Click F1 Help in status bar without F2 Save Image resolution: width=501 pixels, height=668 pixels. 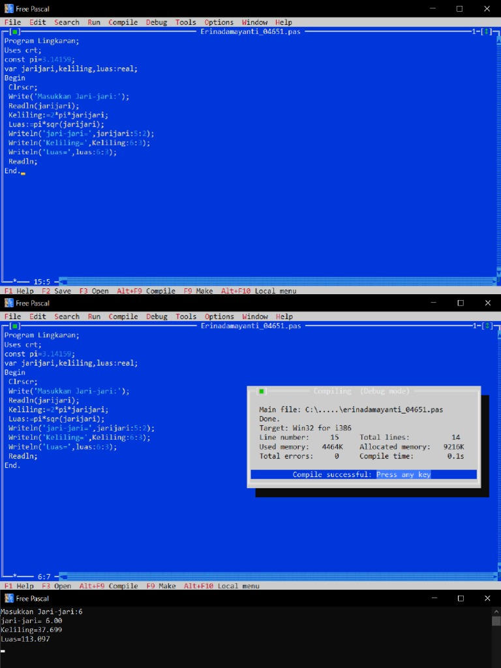click(19, 586)
